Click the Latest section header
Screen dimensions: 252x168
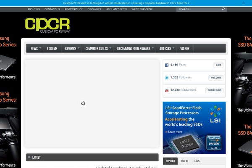click(92, 157)
